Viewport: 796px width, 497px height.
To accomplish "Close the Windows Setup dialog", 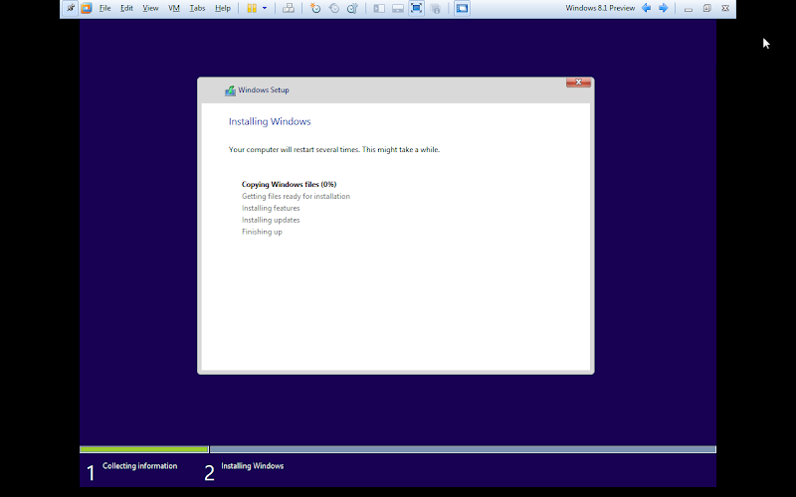I will pos(578,83).
